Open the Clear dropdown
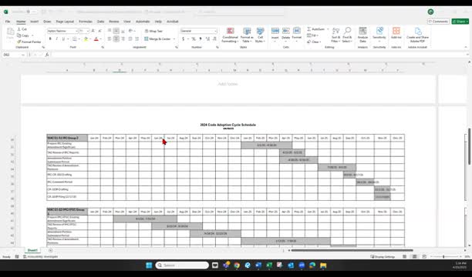Image resolution: width=472 pixels, height=277 pixels. 314,42
